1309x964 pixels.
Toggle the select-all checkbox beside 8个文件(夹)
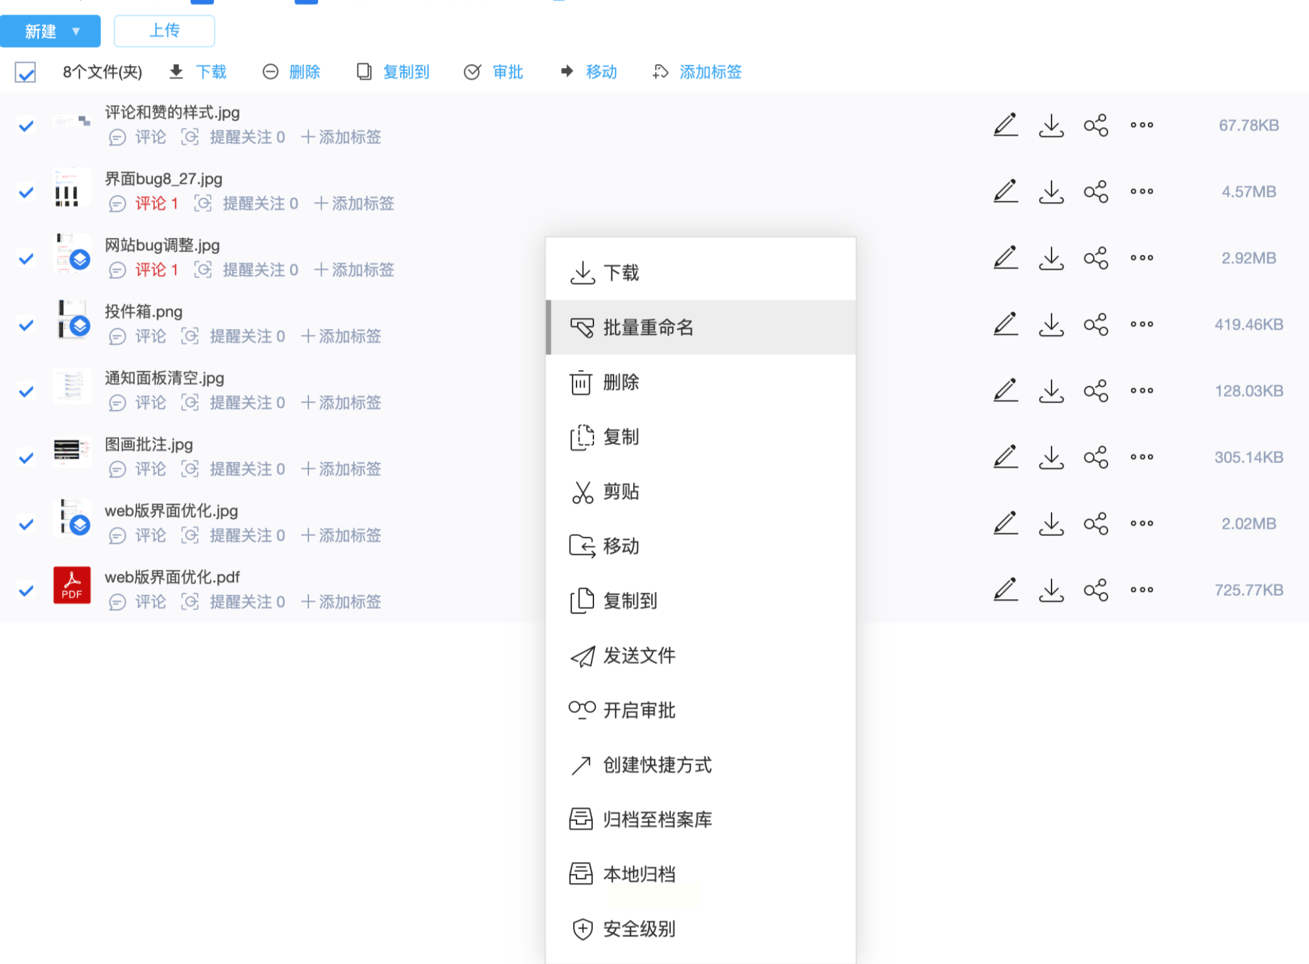pyautogui.click(x=26, y=72)
